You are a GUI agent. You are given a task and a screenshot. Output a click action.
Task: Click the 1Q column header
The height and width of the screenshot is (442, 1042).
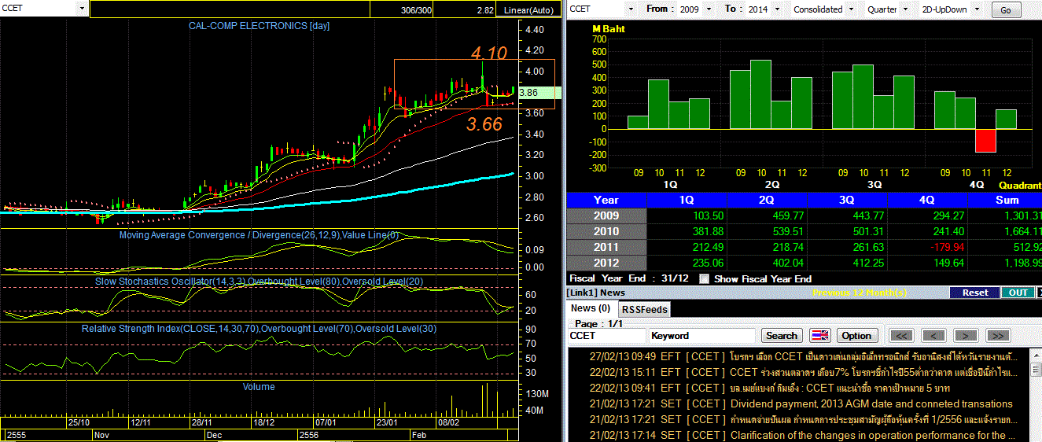click(687, 200)
